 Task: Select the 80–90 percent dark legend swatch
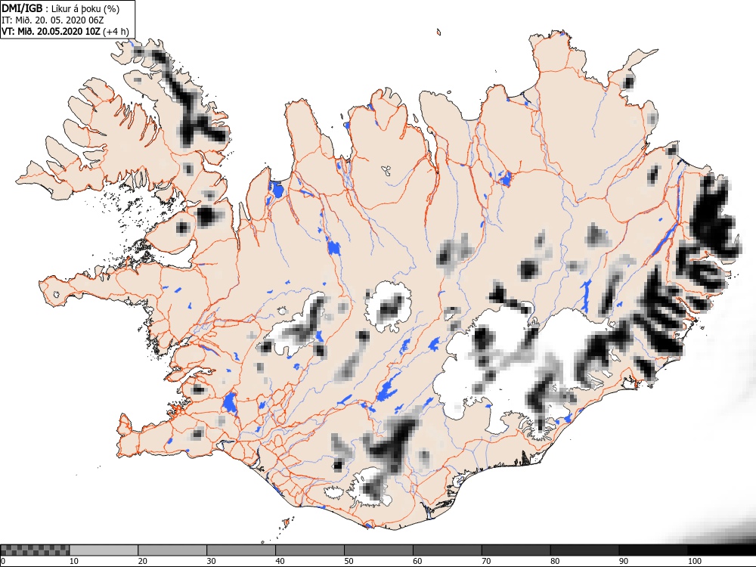[x=584, y=550]
